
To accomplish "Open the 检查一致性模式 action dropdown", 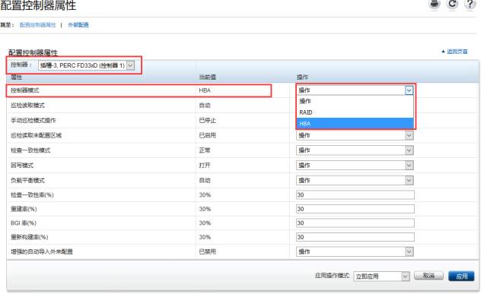I will [355, 150].
